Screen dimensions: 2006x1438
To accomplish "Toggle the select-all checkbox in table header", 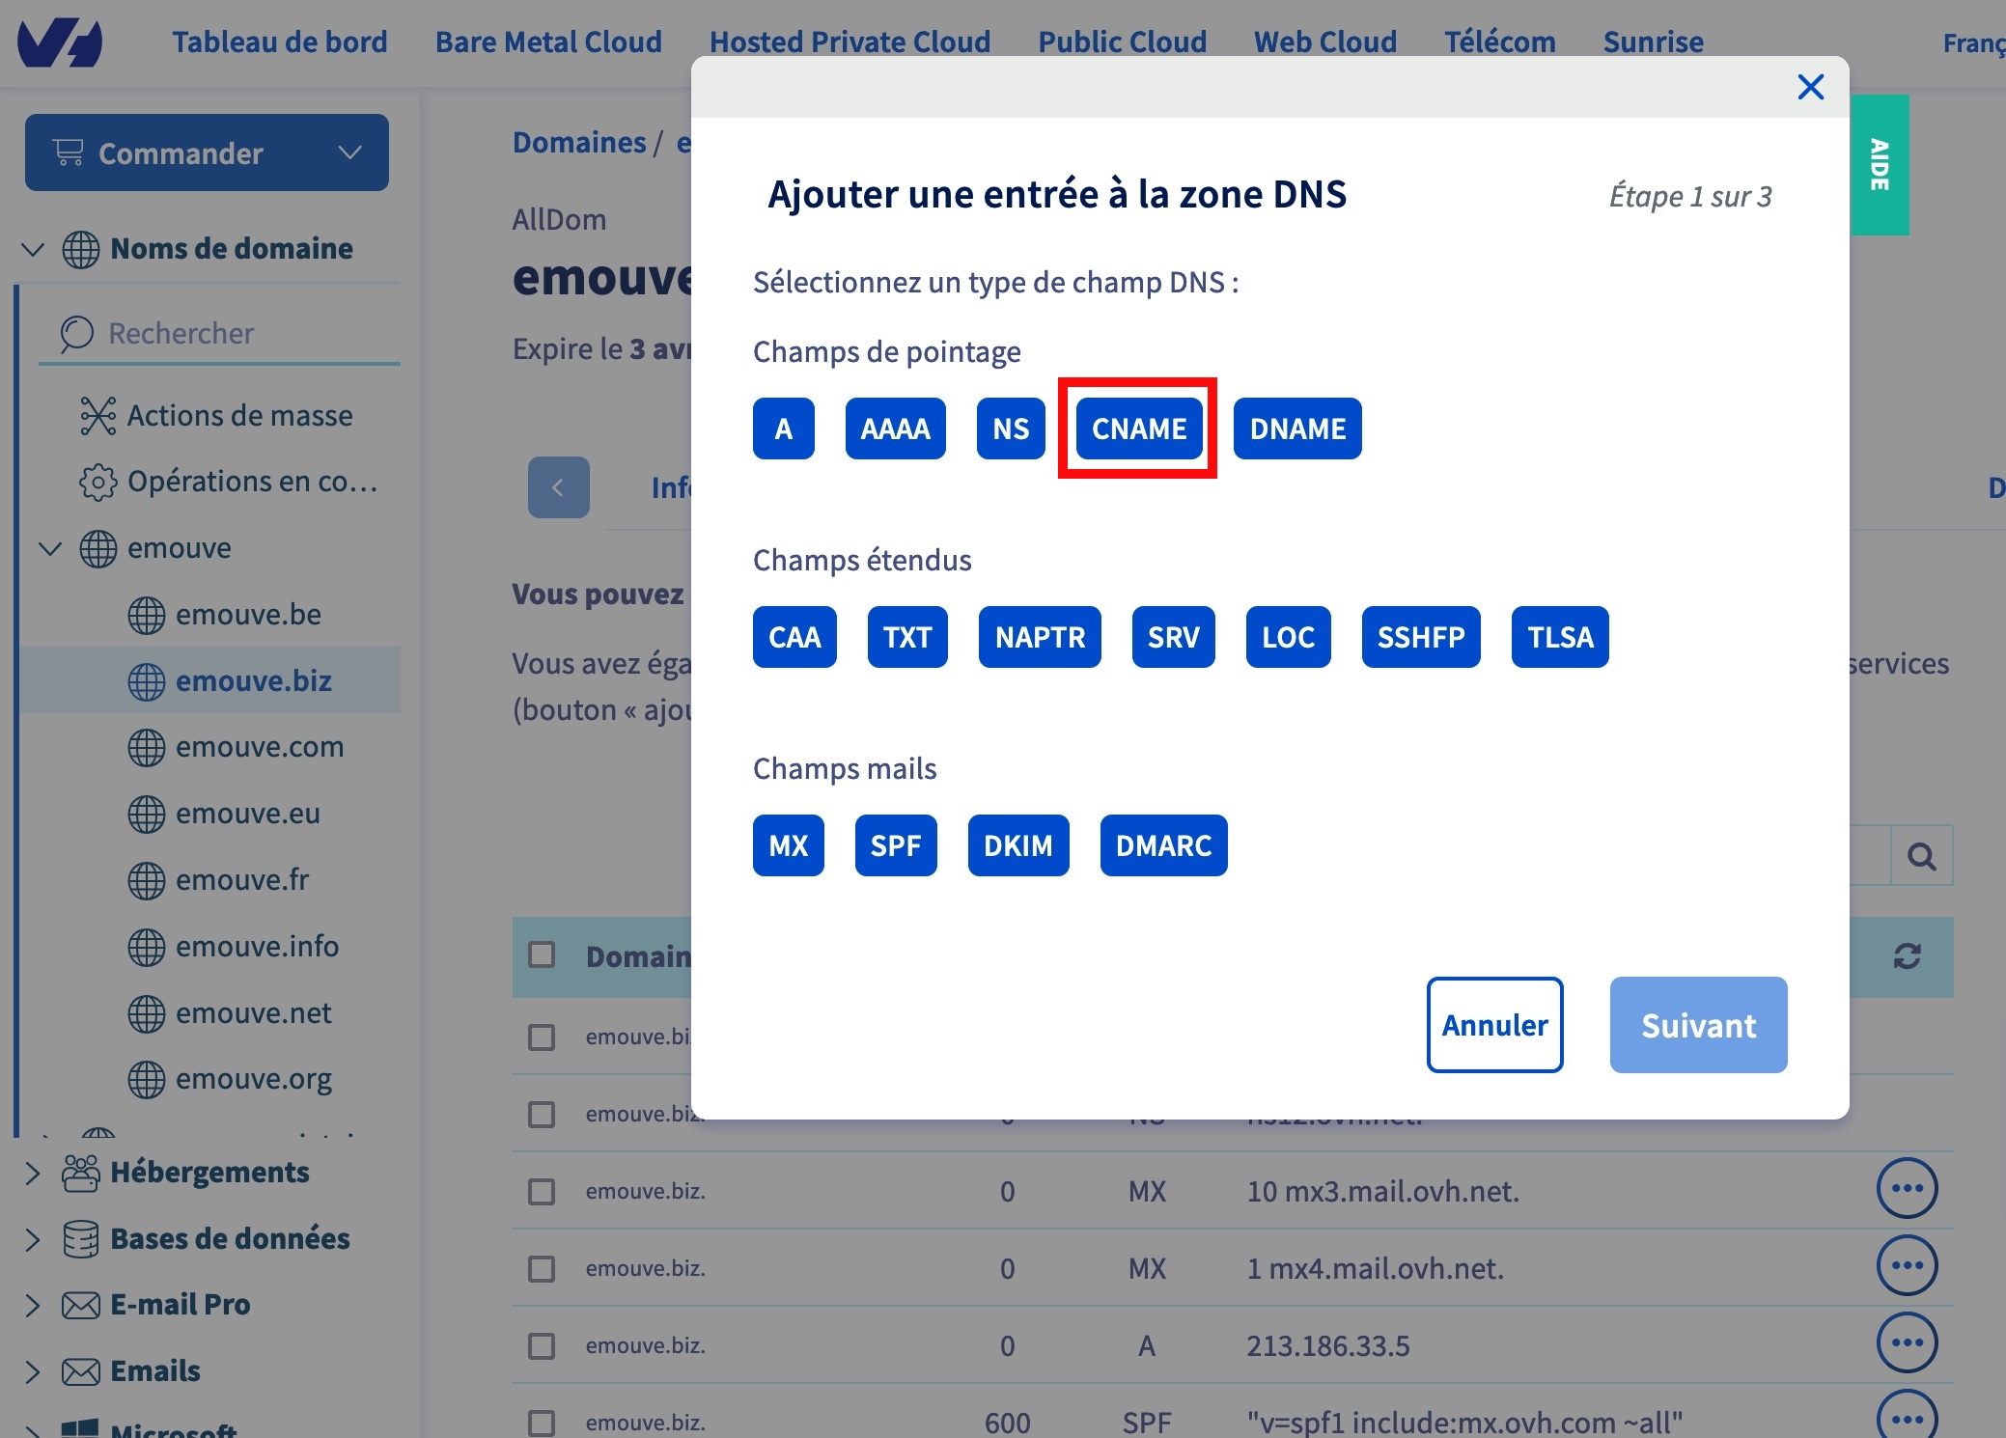I will click(542, 955).
